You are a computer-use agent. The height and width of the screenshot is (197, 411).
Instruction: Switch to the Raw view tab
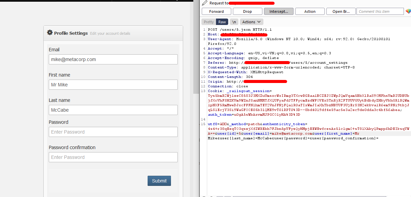tap(222, 22)
